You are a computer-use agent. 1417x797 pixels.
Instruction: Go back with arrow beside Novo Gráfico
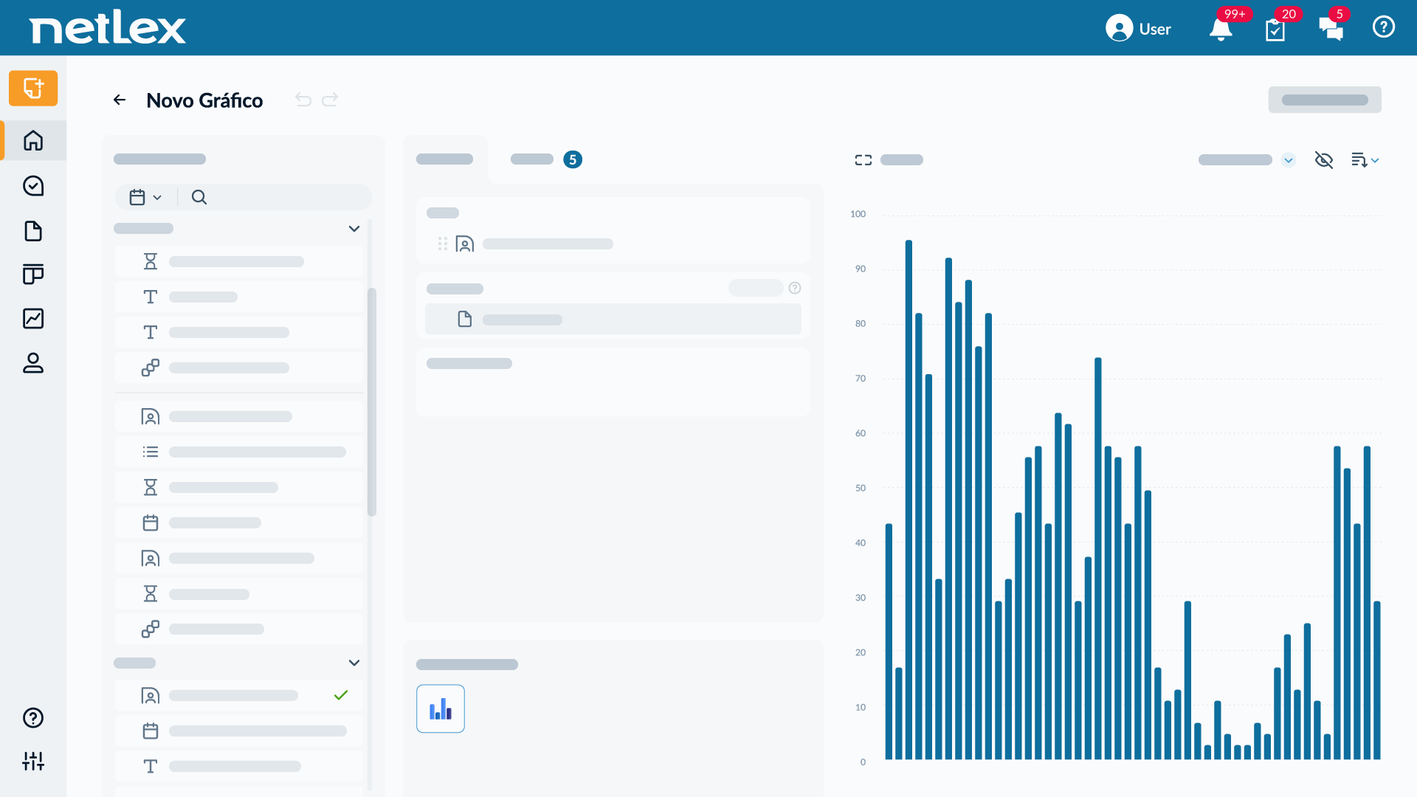coord(120,100)
